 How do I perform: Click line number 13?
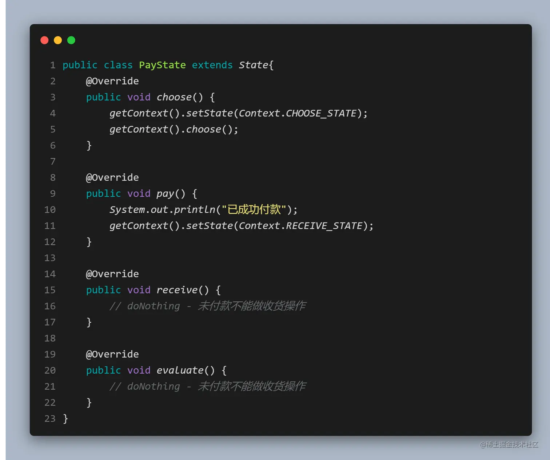click(x=50, y=258)
